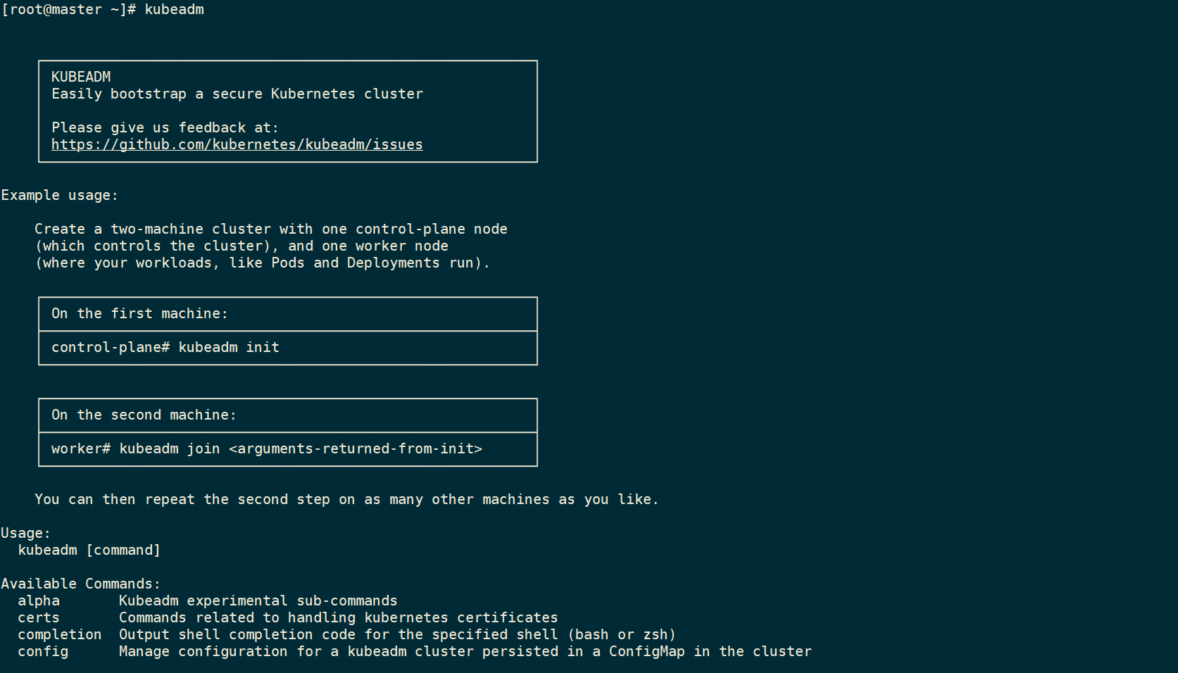Click 'Easily bootstrap a secure Kubernetes cluster' text
The height and width of the screenshot is (673, 1178).
[x=237, y=94]
